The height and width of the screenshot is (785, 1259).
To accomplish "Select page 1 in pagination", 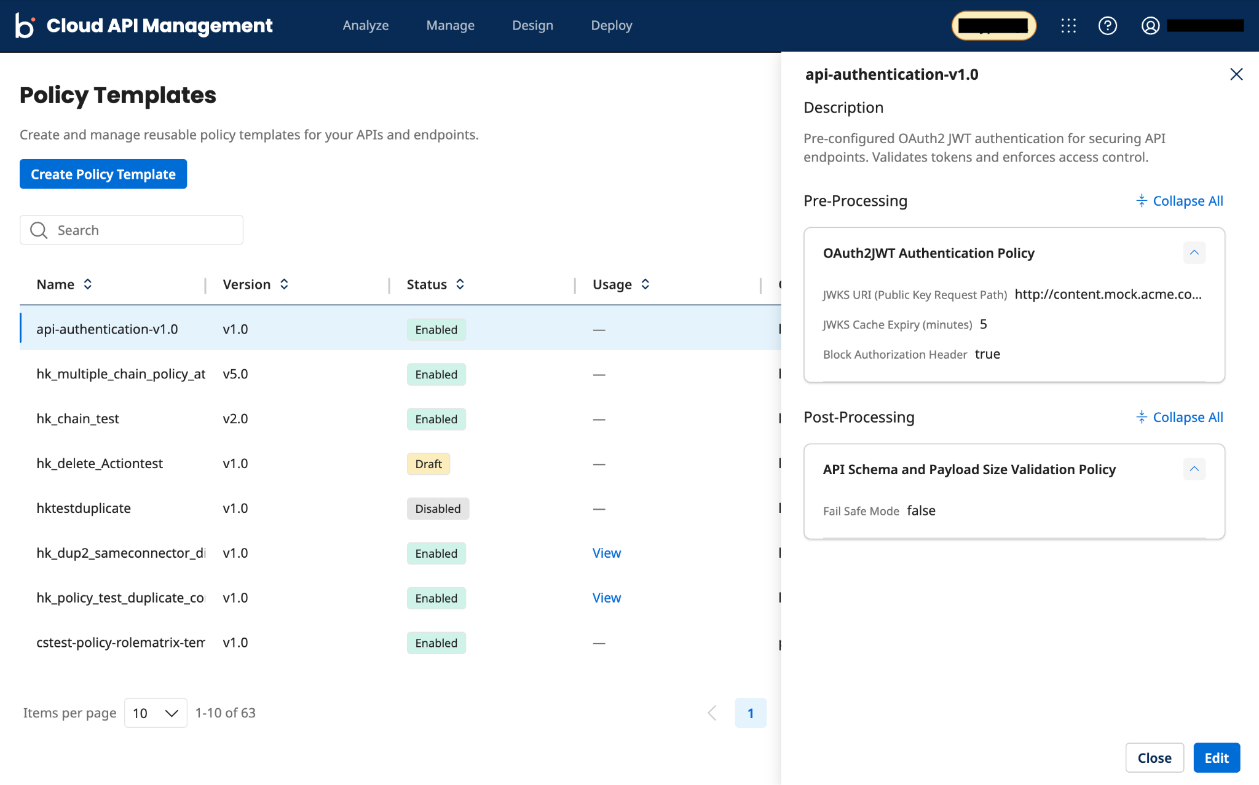I will (x=751, y=713).
